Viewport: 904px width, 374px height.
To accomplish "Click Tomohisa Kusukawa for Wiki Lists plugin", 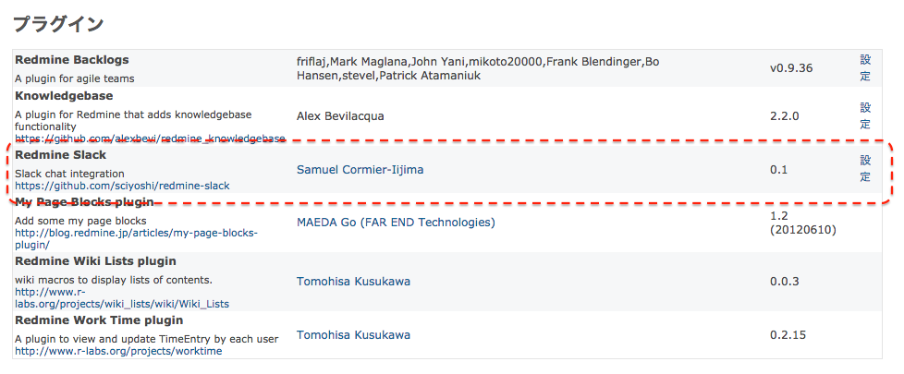I will 353,282.
